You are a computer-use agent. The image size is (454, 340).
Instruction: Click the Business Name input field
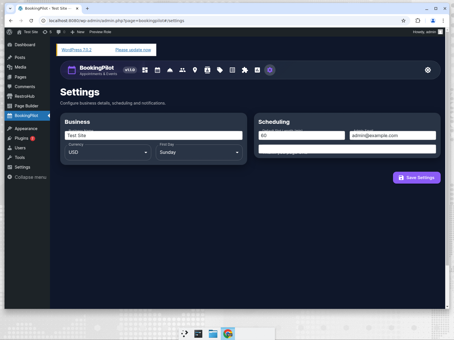tap(154, 135)
